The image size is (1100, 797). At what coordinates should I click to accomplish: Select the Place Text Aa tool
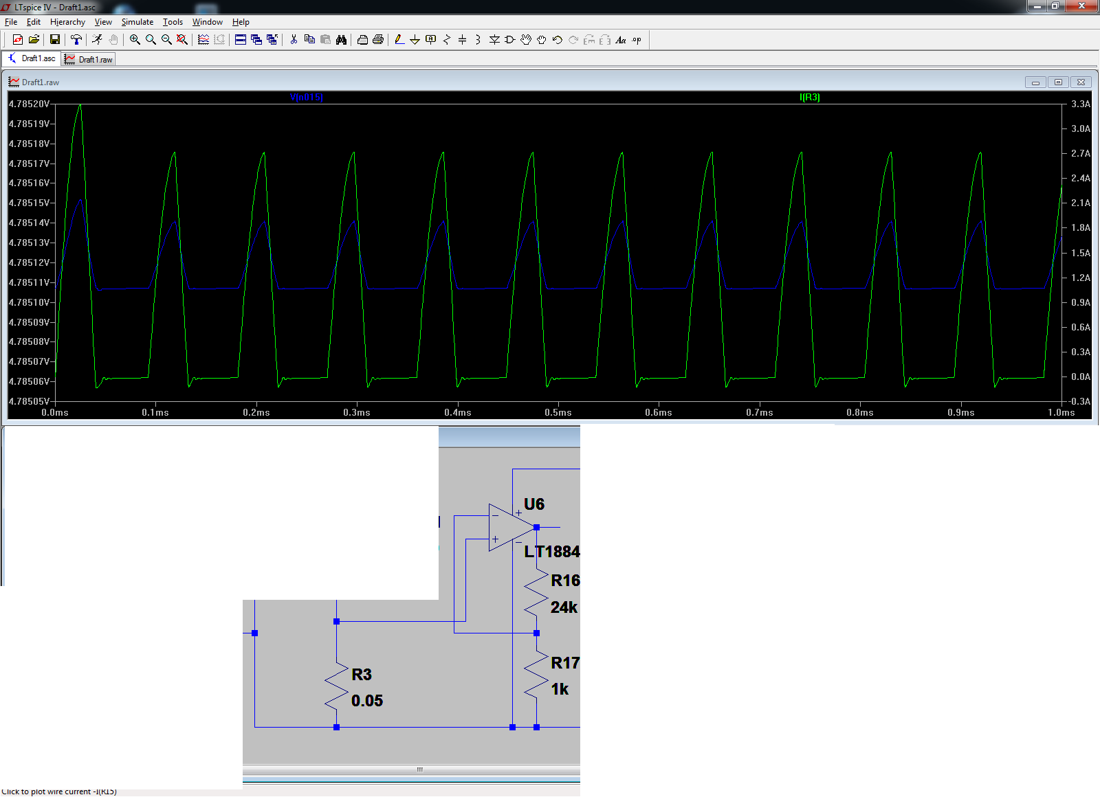[621, 40]
